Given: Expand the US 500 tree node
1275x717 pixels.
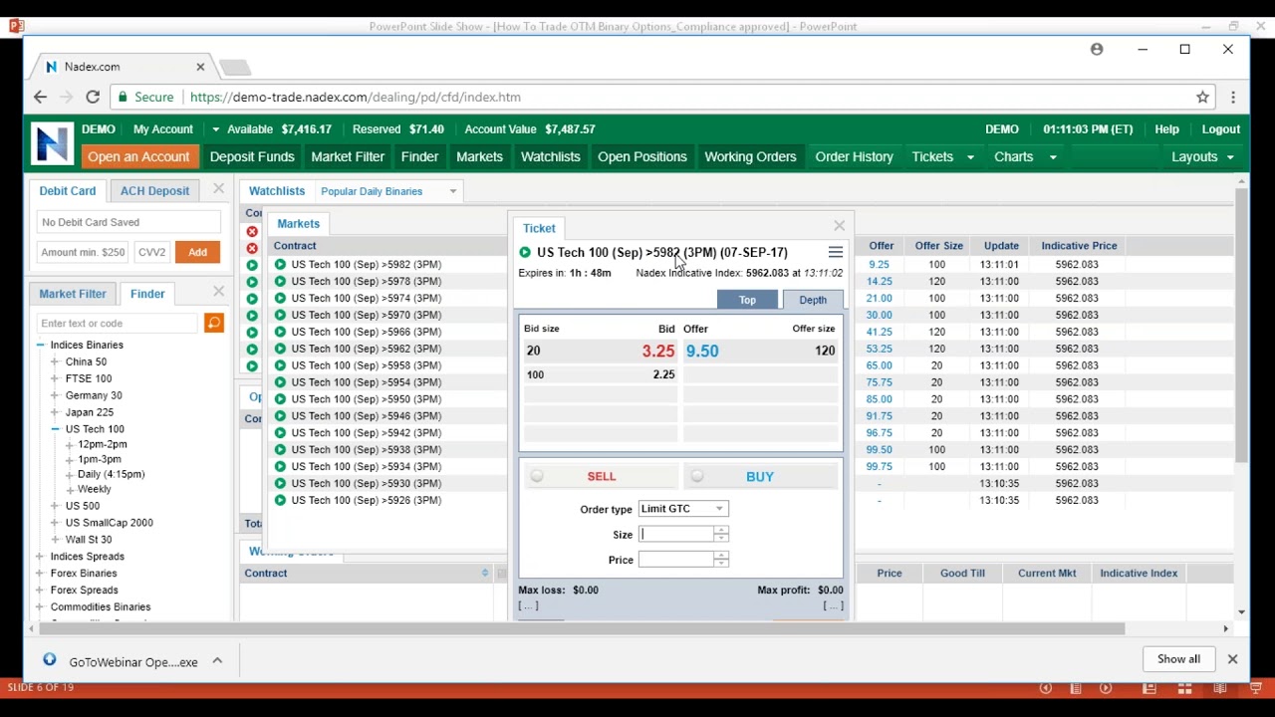Looking at the screenshot, I should (x=55, y=506).
